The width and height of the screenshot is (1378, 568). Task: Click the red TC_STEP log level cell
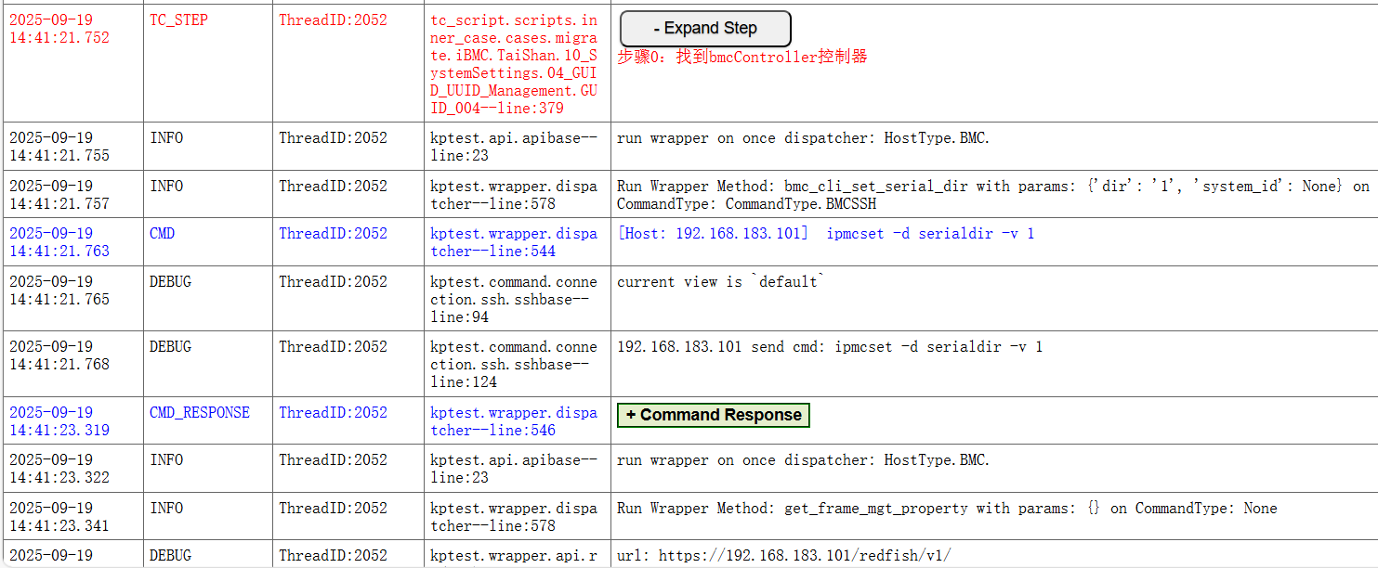[178, 20]
